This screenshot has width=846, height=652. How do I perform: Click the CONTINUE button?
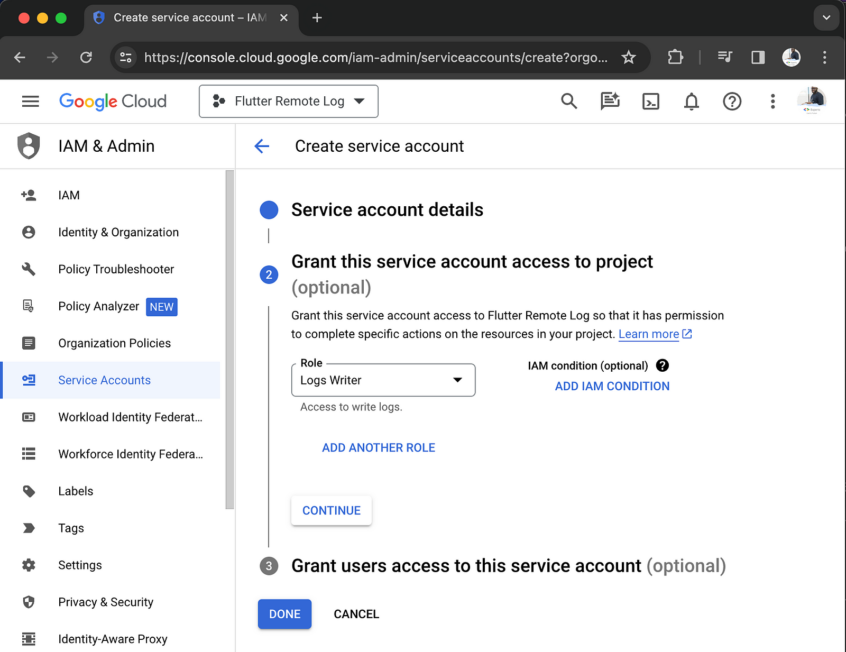coord(332,510)
